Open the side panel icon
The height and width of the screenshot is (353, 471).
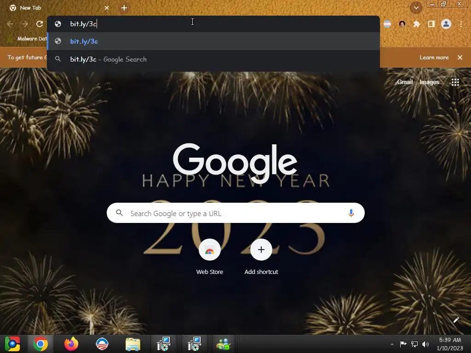click(x=431, y=24)
